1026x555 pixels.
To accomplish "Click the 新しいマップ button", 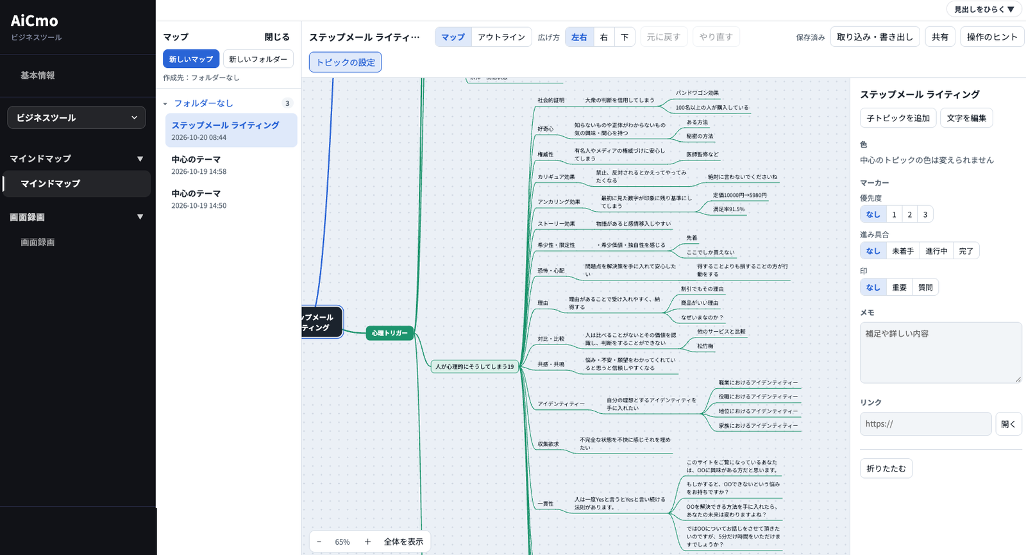I will tap(191, 59).
